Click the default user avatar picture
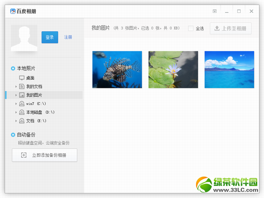Viewport: 264px width, 198px height. click(24, 38)
